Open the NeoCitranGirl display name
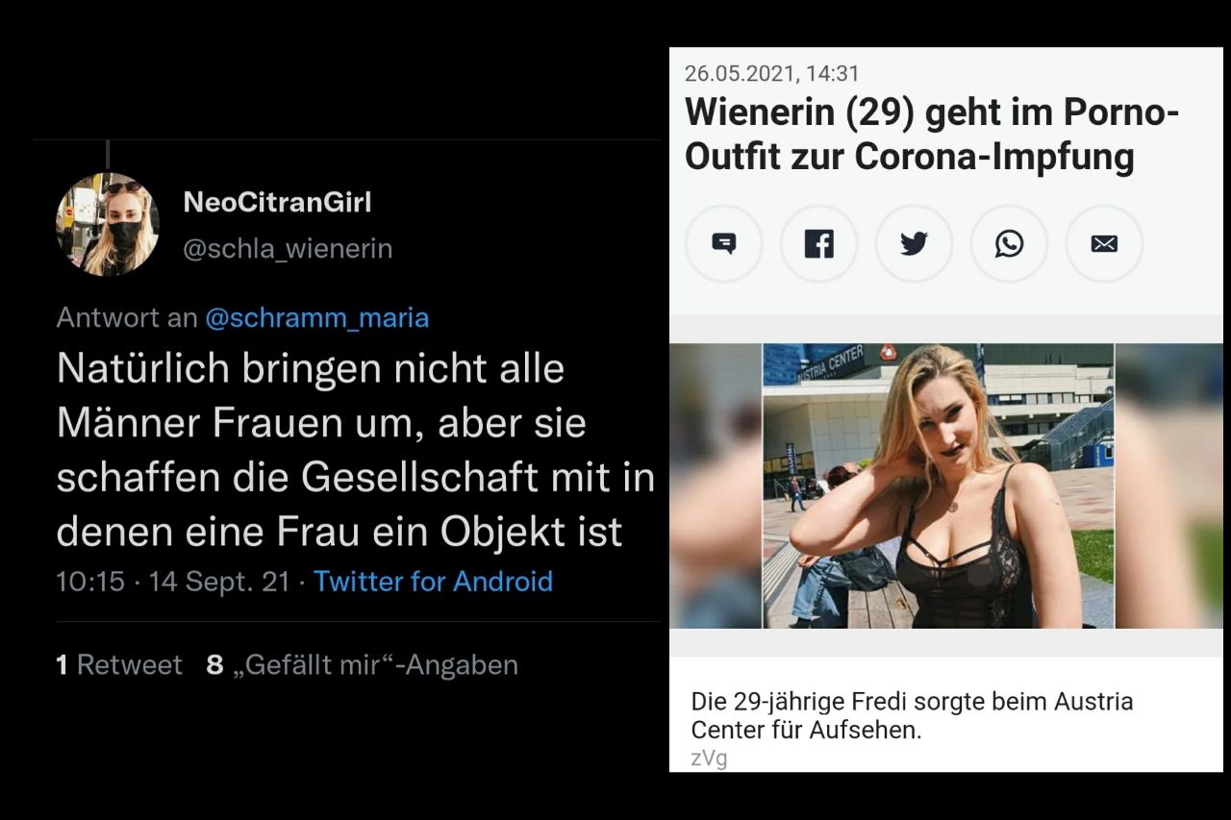The width and height of the screenshot is (1231, 820). pos(277,203)
